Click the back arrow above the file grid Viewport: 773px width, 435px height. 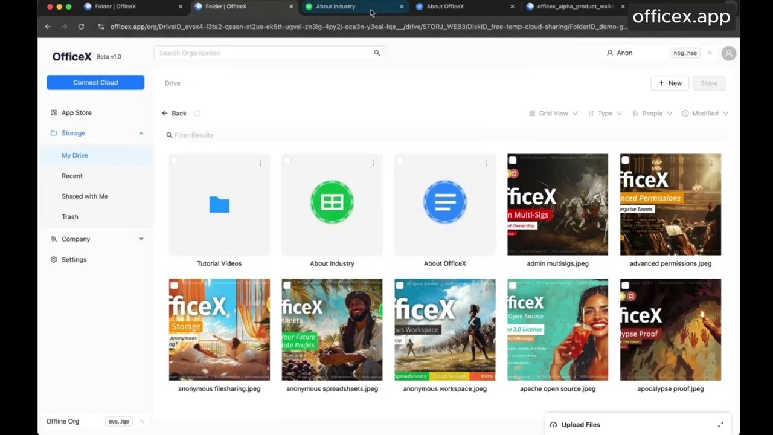tap(164, 113)
